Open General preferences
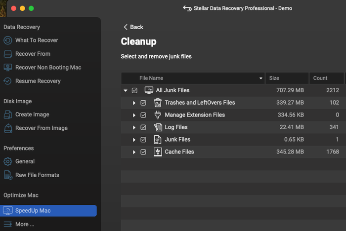346x231 pixels. tap(25, 161)
